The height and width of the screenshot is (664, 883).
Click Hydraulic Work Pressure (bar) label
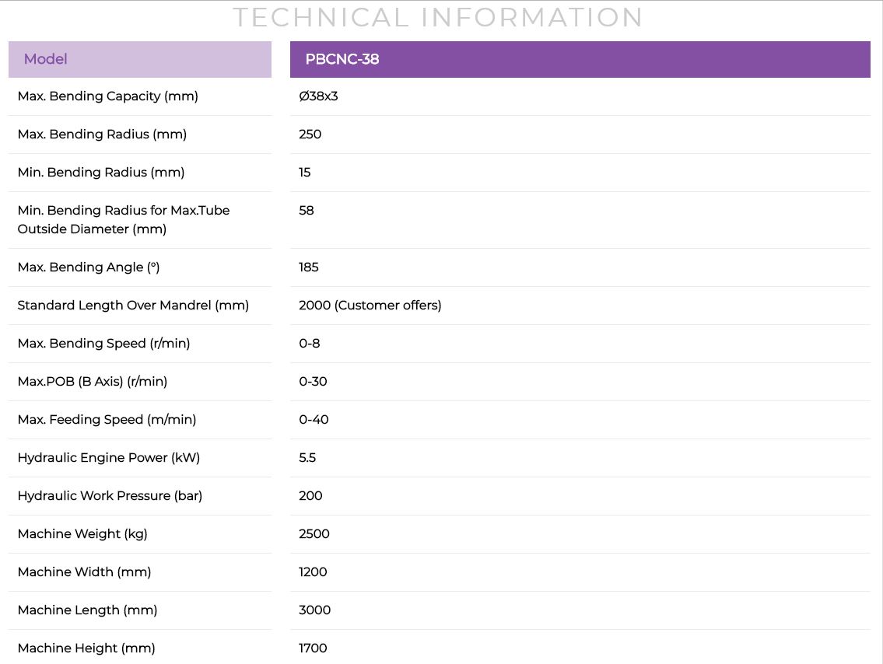[x=110, y=496]
